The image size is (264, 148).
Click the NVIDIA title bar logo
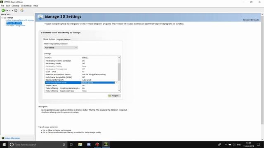(x=2, y=2)
